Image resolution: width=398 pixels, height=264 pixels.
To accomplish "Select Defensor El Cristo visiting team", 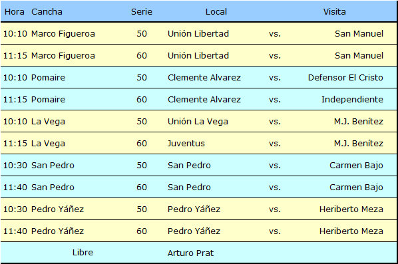I will tap(345, 77).
